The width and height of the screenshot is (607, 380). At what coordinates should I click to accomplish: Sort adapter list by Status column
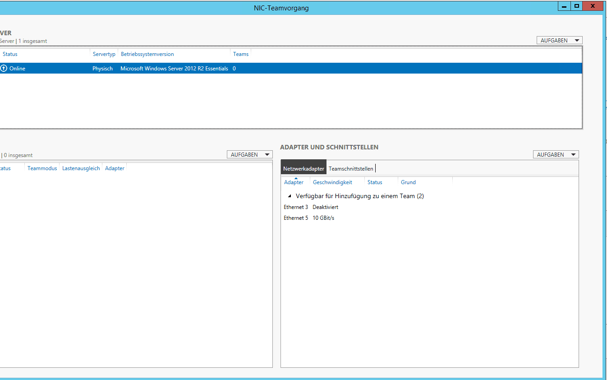(x=375, y=182)
